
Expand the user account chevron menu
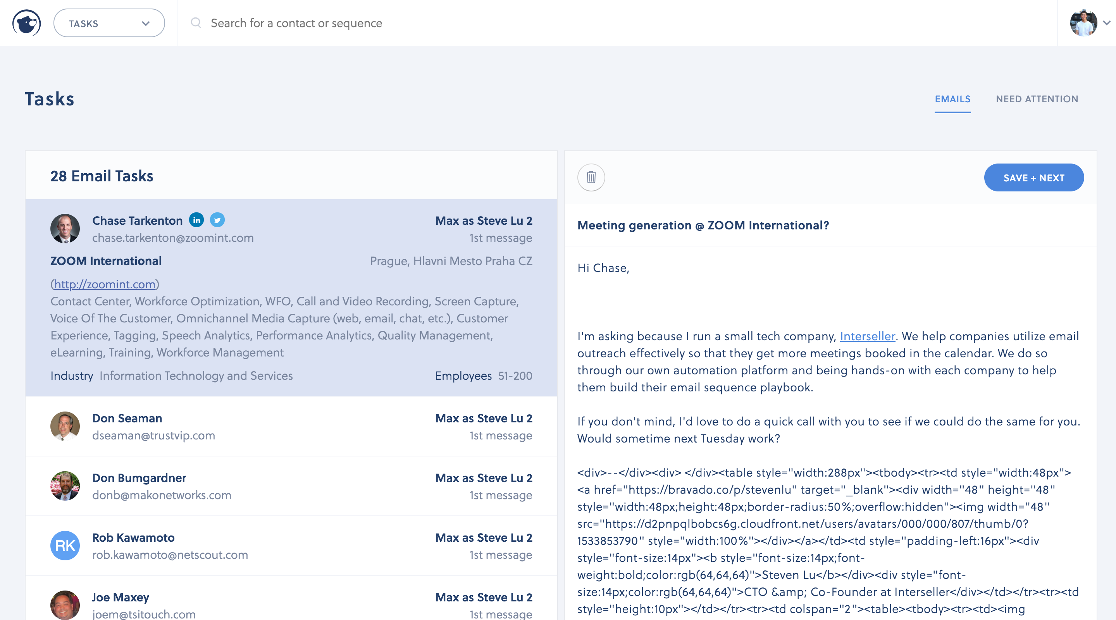pyautogui.click(x=1106, y=23)
